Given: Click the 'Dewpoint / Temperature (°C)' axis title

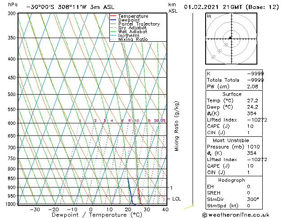Looking at the screenshot, I should coord(97,215).
